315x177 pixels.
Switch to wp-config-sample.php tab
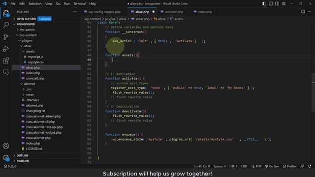pyautogui.click(x=104, y=12)
